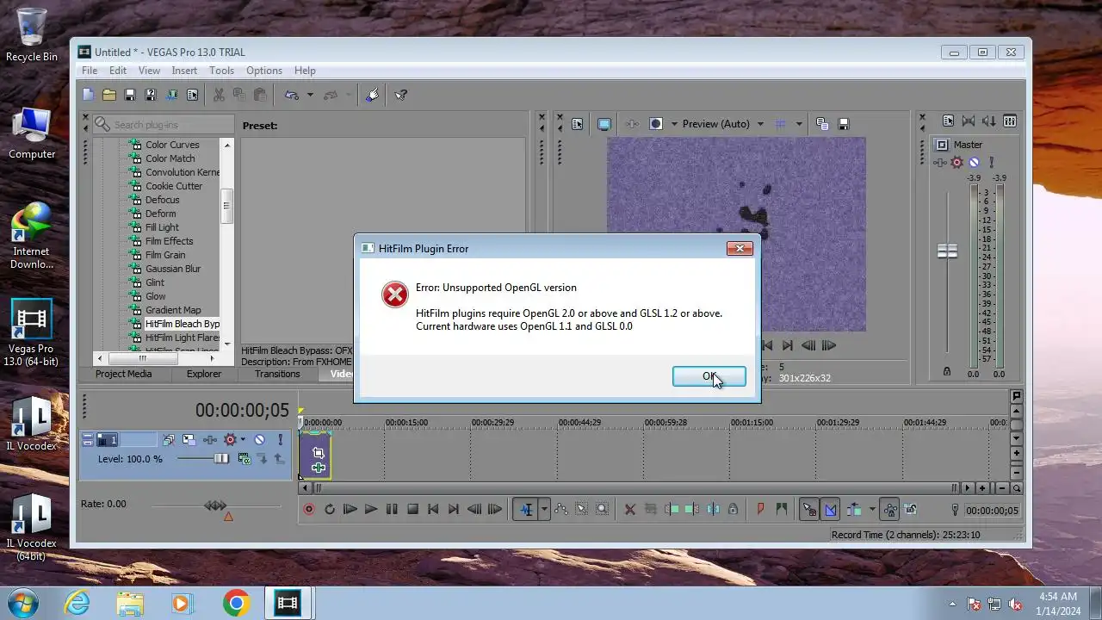Screen dimensions: 1102x620
Task: Open the preview Overlays grid dropdown arrow
Action: [799, 124]
